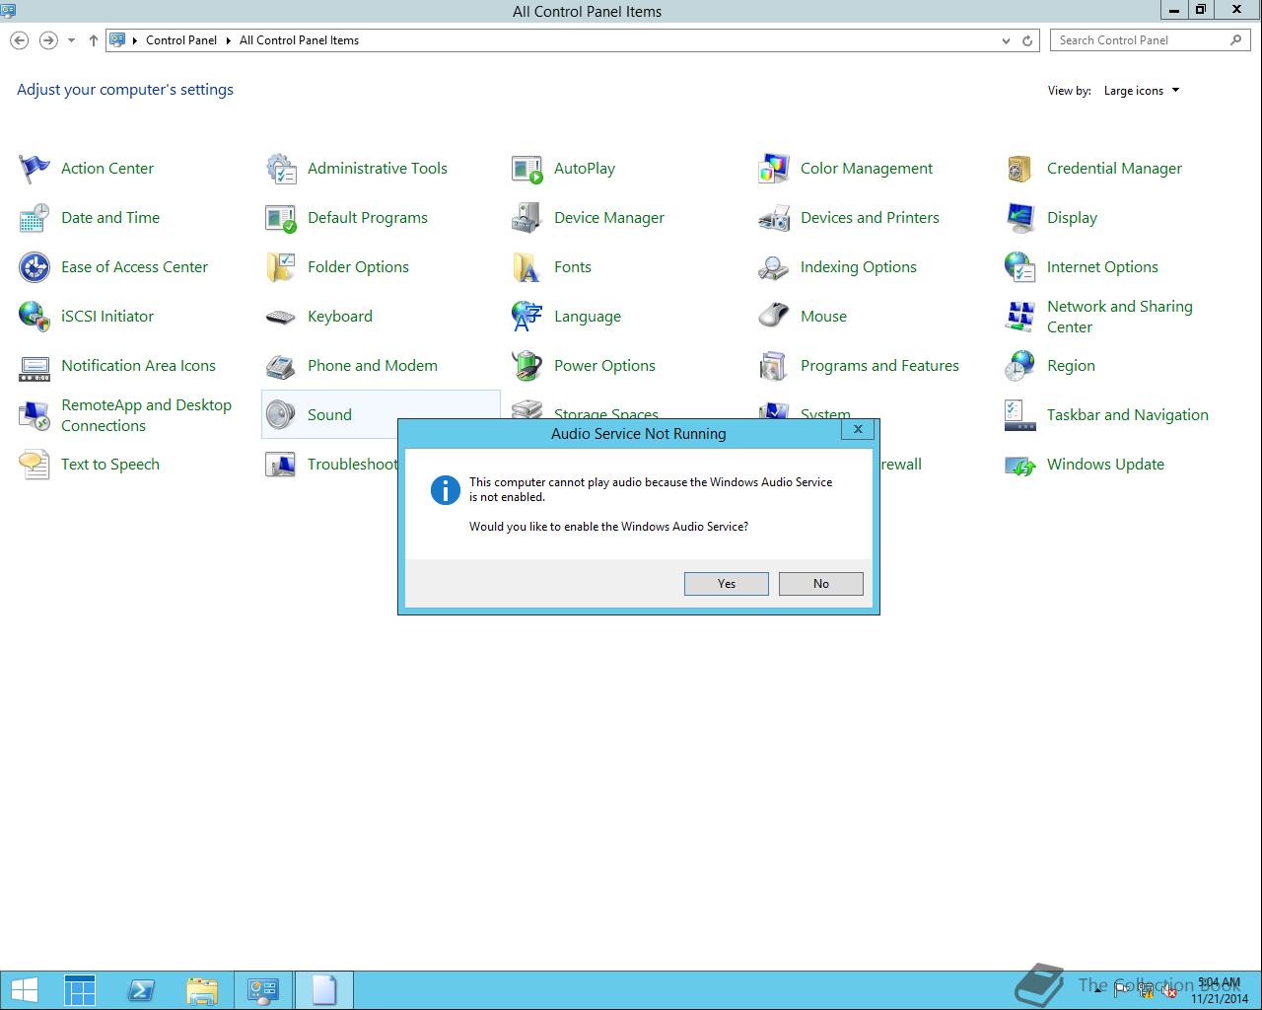Click the search magnifier icon
This screenshot has height=1010, width=1262.
click(1236, 40)
